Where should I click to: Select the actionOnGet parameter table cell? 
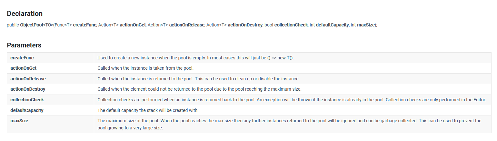51,68
